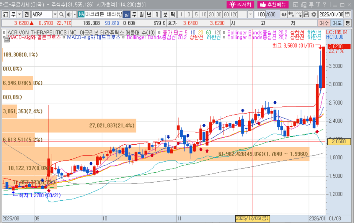The width and height of the screenshot is (354, 223).
Task: Click the 2026/01/08 date field
Action: (x=331, y=15)
